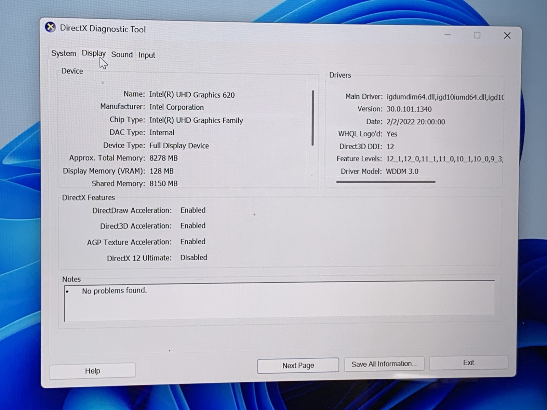Select the '8278 MB' total memory value
Viewport: 547px width, 410px height.
click(x=163, y=158)
